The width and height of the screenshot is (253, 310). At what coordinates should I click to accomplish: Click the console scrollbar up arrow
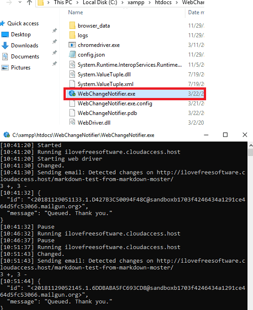click(251, 145)
